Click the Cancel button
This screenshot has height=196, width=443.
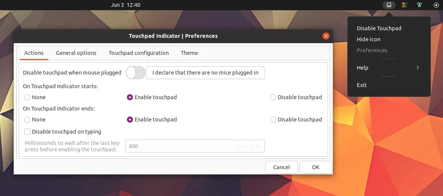(282, 167)
